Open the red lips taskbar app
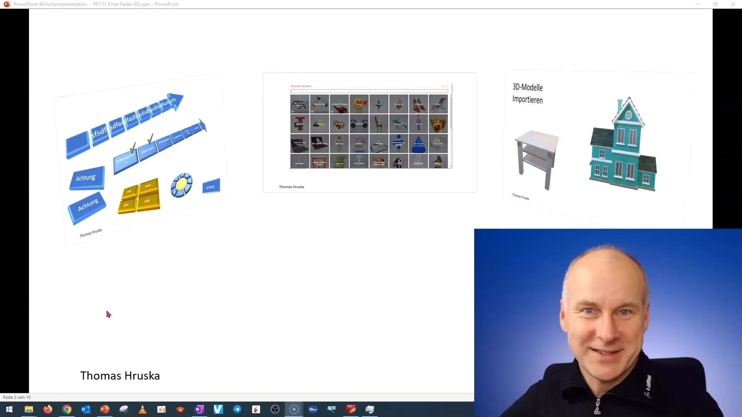 click(180, 409)
